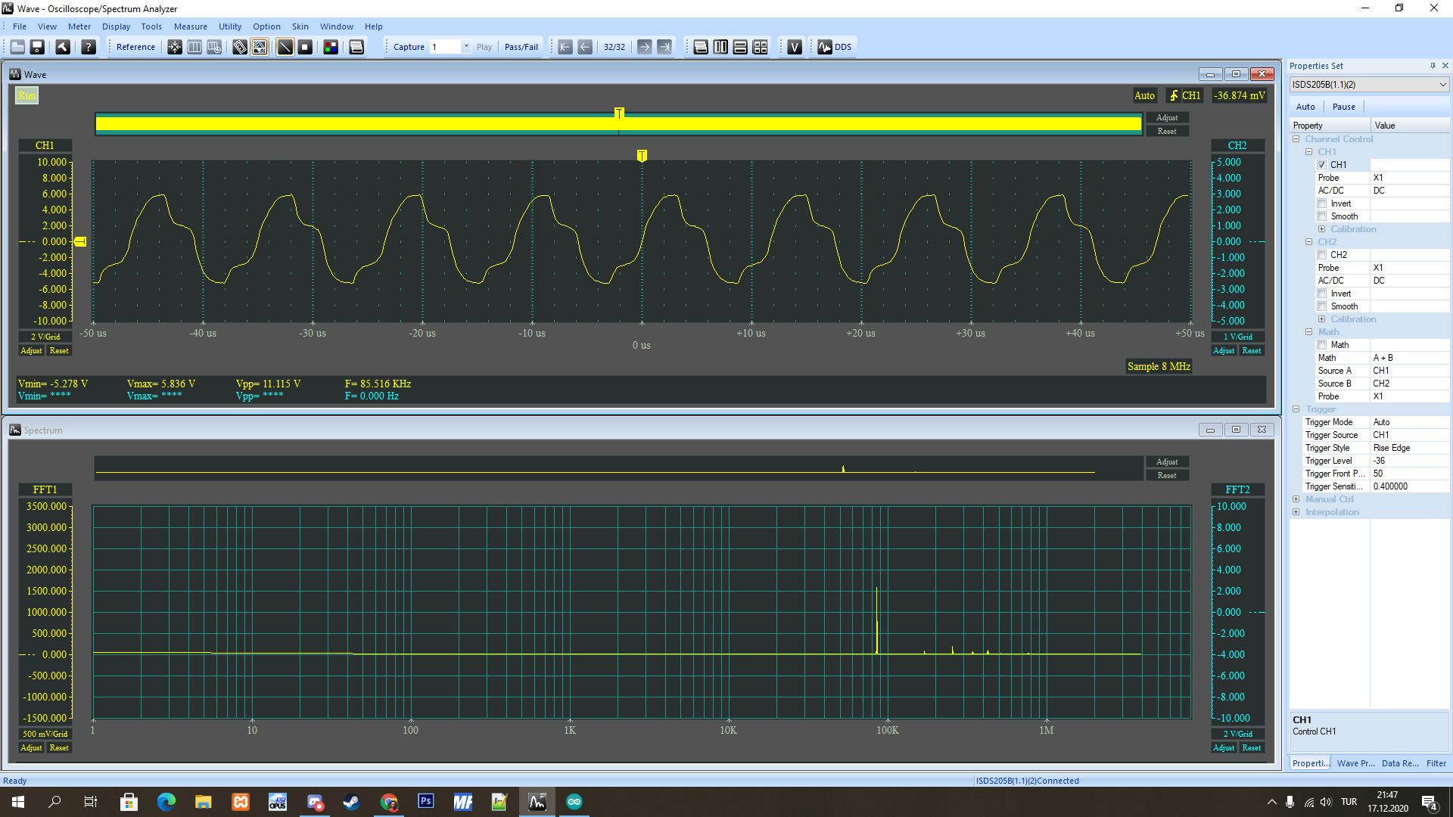
Task: Switch to the Filter tab
Action: coord(1436,763)
